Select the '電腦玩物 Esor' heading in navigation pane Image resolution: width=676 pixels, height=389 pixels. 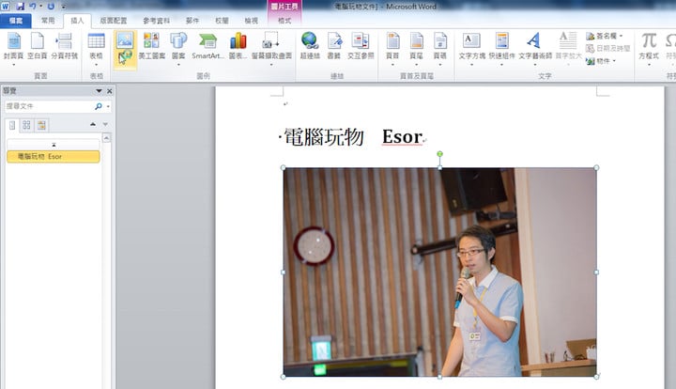pos(54,156)
